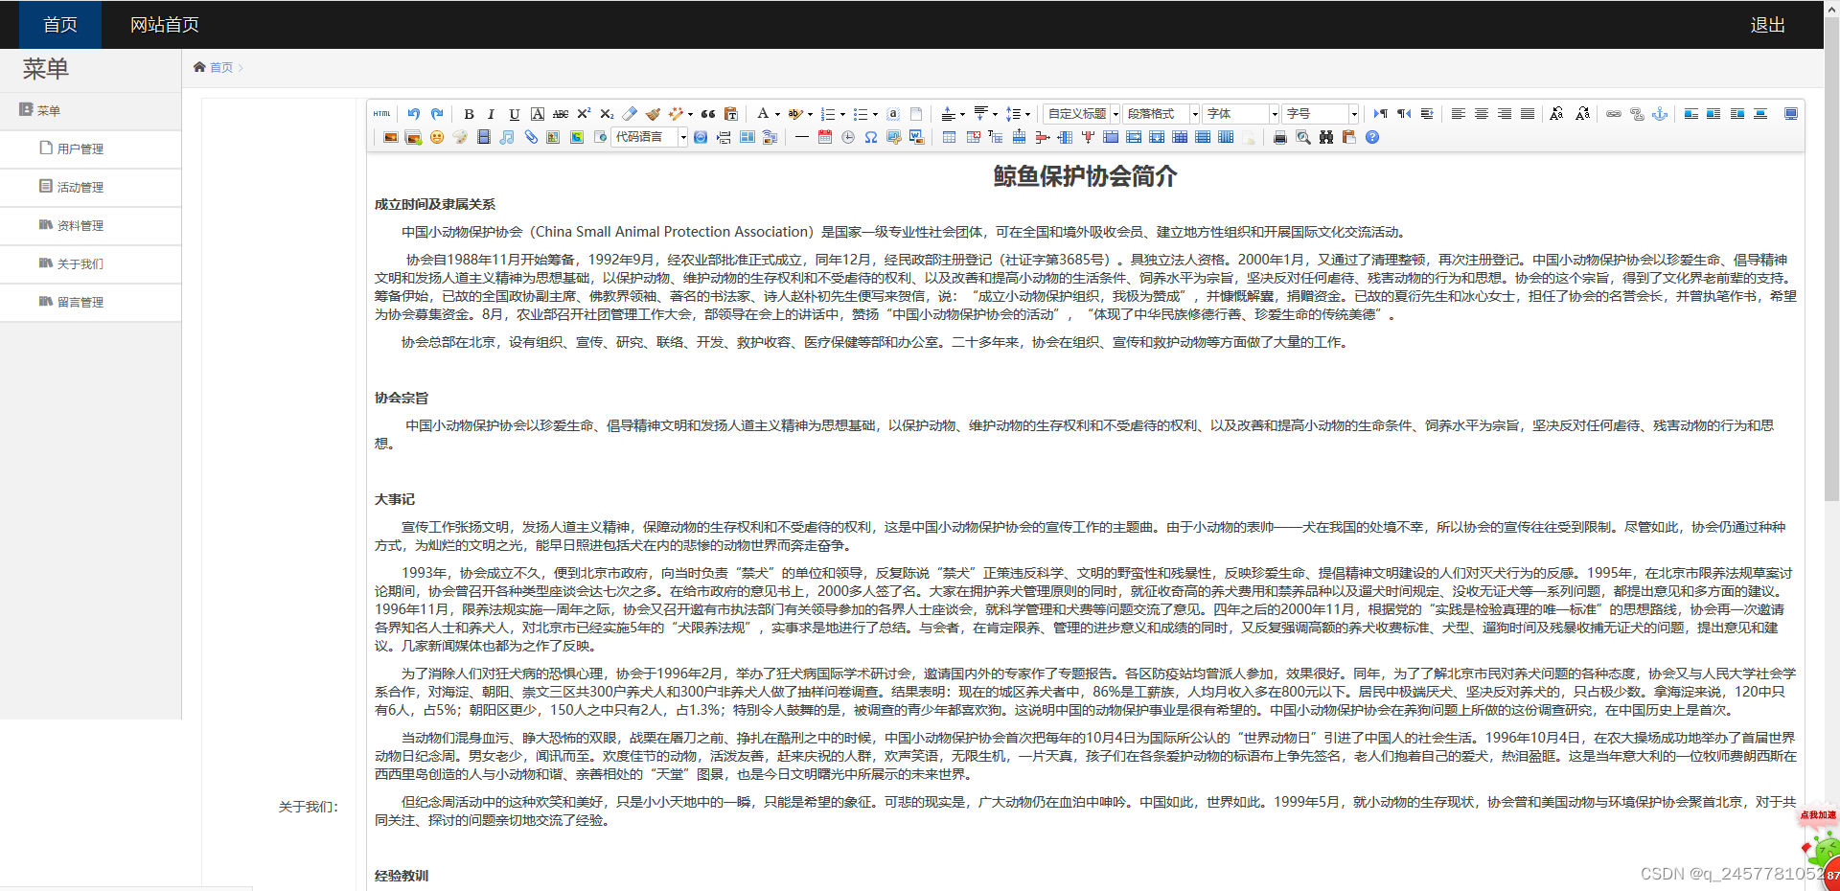This screenshot has height=891, width=1840.
Task: Toggle underline formatting
Action: (x=515, y=114)
